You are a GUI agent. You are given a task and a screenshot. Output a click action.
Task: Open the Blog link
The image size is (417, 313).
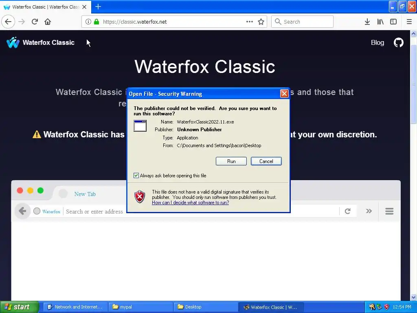pyautogui.click(x=377, y=42)
